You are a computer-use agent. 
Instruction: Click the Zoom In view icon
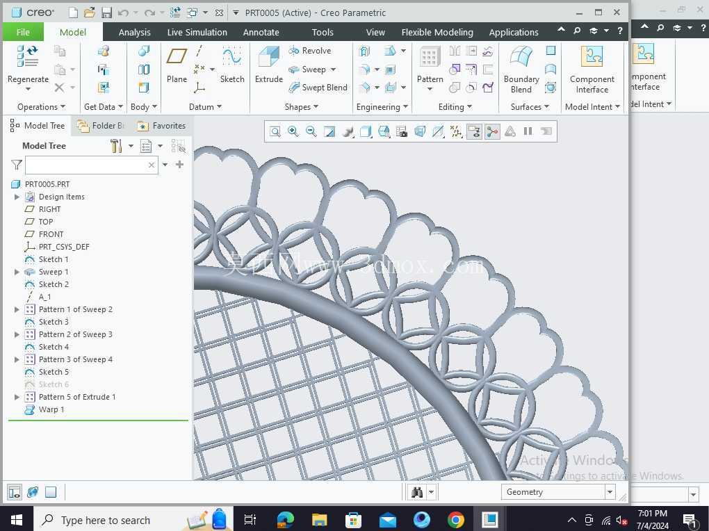293,131
